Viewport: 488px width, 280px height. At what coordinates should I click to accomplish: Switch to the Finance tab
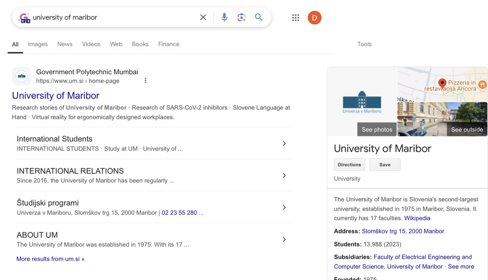pos(169,44)
